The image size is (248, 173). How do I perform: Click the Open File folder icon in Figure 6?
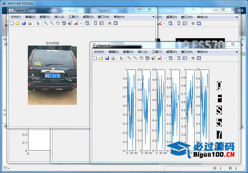[101, 58]
